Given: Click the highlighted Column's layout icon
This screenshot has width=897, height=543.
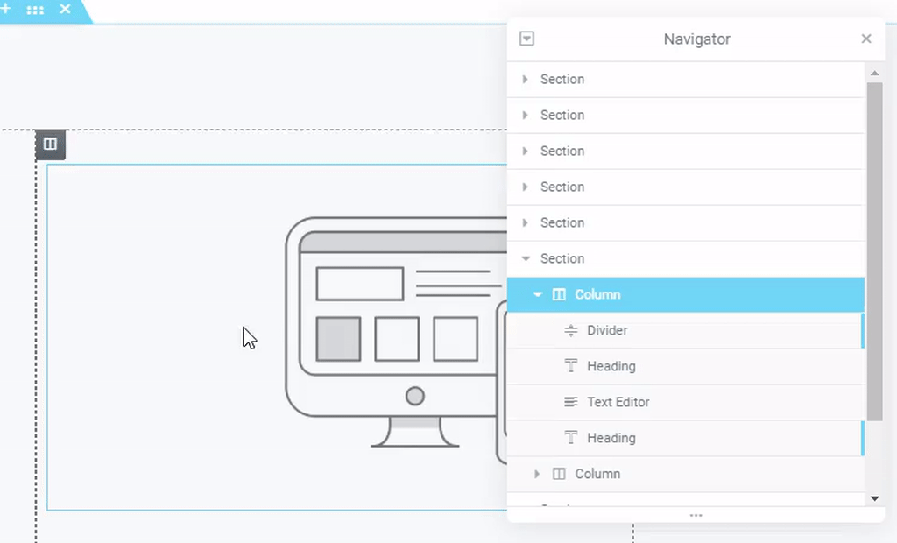Looking at the screenshot, I should [559, 295].
